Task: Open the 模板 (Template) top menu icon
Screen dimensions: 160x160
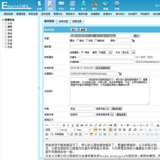Action: [72, 5]
